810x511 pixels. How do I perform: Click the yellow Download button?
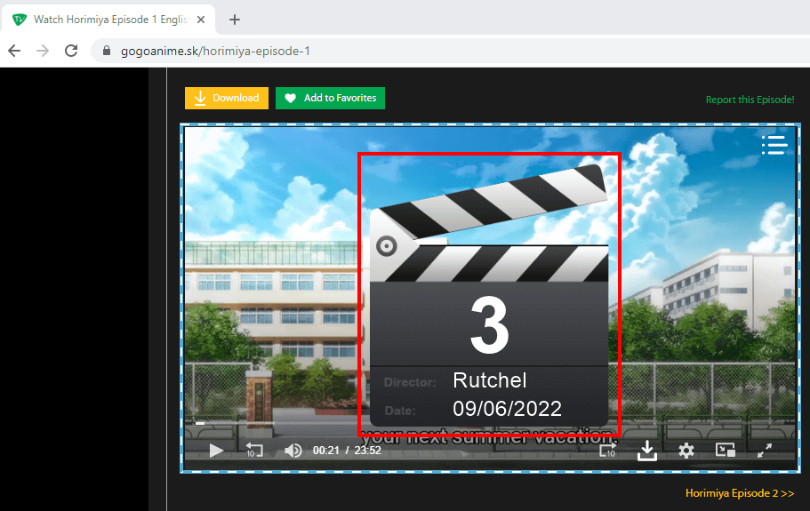point(227,98)
